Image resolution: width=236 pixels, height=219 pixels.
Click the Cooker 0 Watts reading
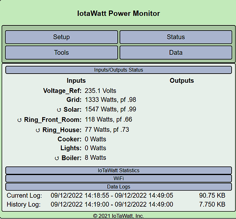95,139
